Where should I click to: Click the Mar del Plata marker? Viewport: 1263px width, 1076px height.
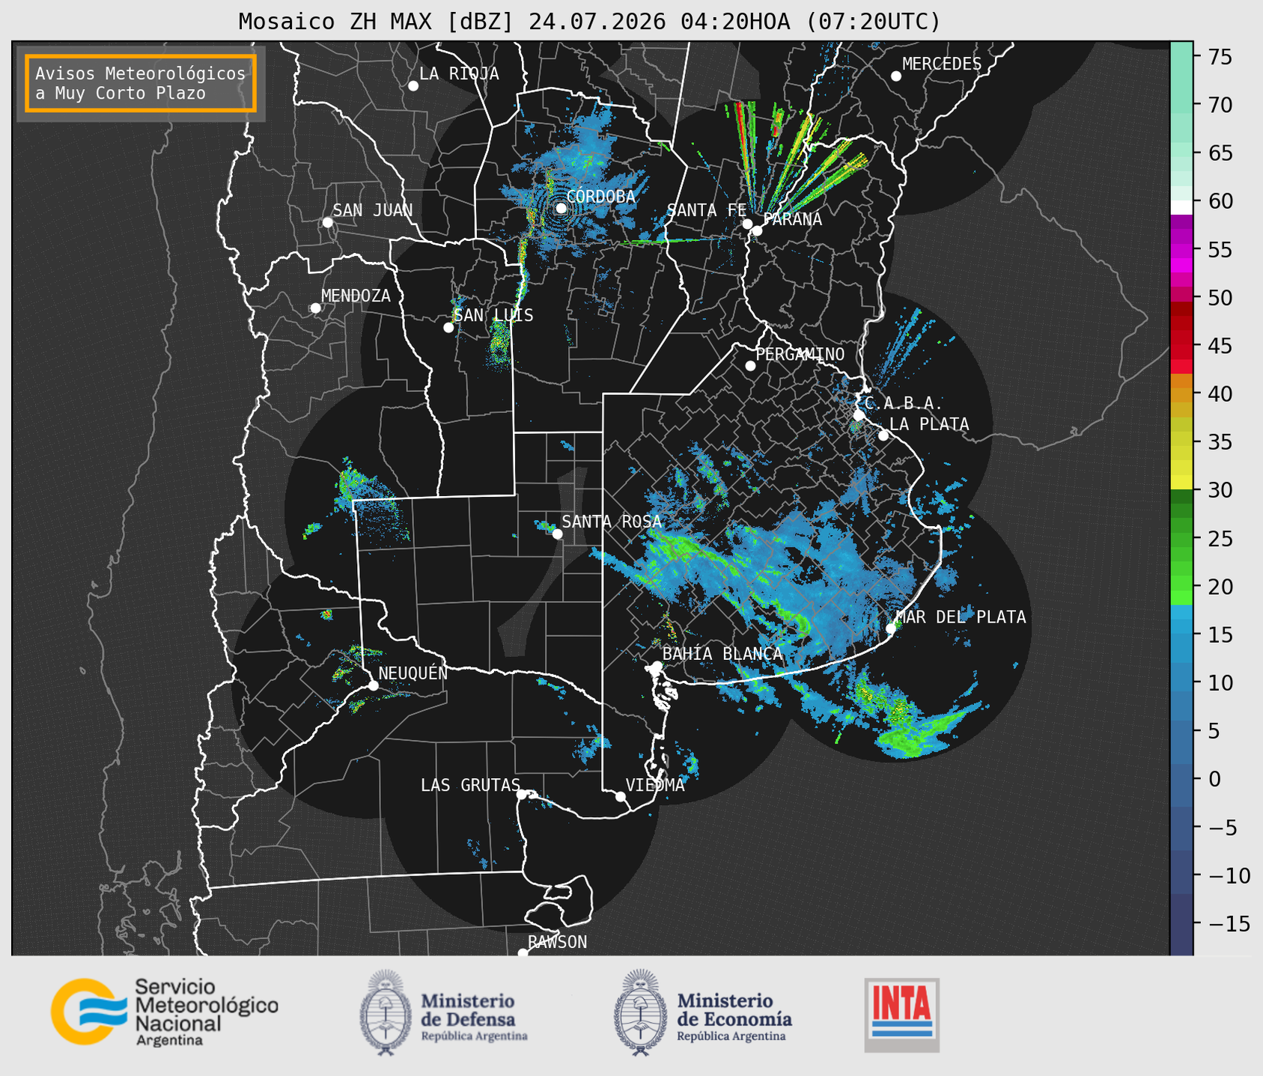click(891, 629)
